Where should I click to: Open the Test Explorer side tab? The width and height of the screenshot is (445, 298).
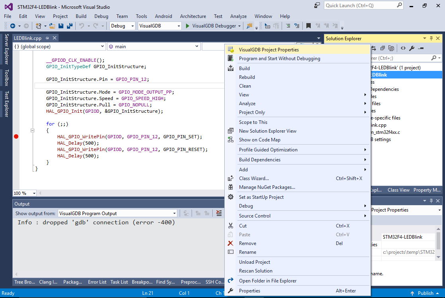pyautogui.click(x=6, y=104)
